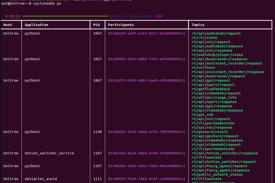Click topic rt/api/audiohub/request
Image resolution: width=275 pixels, height=183 pixels.
pos(216,33)
